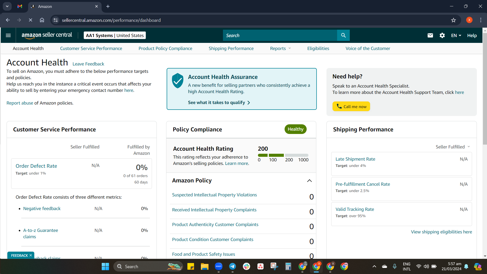Open the Negative feedback link
The width and height of the screenshot is (487, 274).
(42, 209)
